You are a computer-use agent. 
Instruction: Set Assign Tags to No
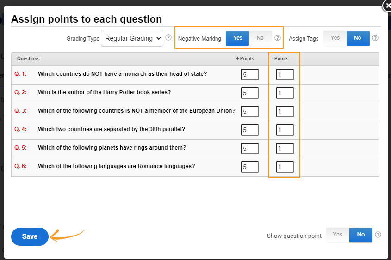click(358, 38)
